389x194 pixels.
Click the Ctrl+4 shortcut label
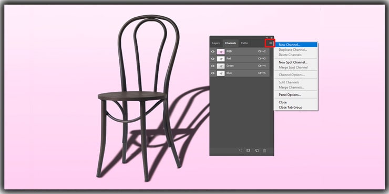[262, 66]
